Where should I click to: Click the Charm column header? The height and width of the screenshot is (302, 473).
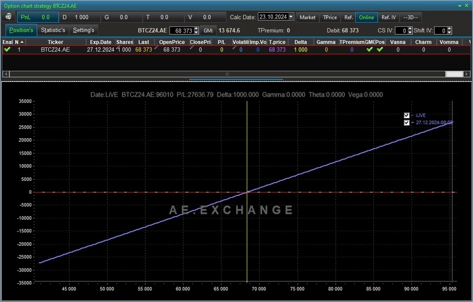(423, 42)
